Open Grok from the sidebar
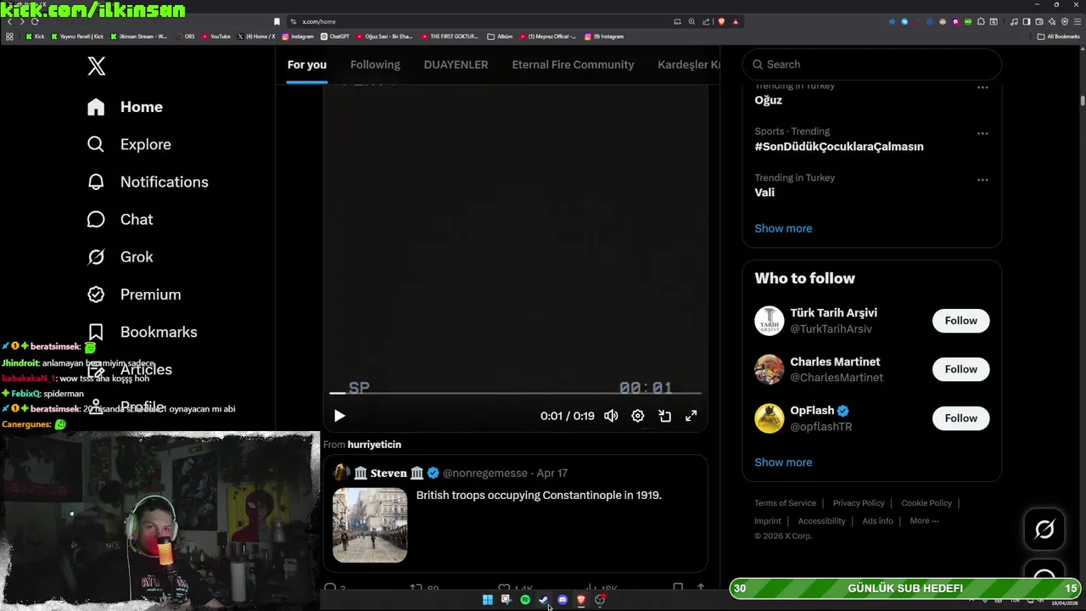Image resolution: width=1086 pixels, height=611 pixels. 120,256
